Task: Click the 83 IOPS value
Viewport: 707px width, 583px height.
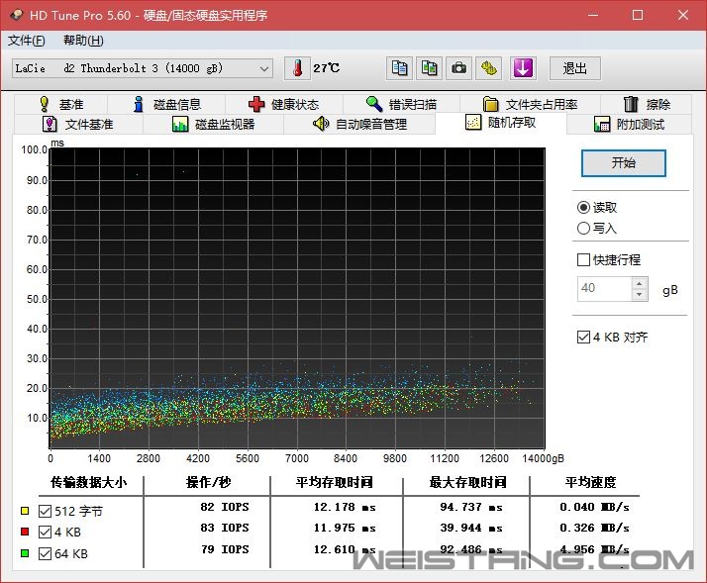Action: point(225,528)
